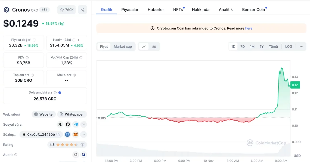The width and height of the screenshot is (310, 162).
Task: Switch to the Analitik tab
Action: point(226,10)
